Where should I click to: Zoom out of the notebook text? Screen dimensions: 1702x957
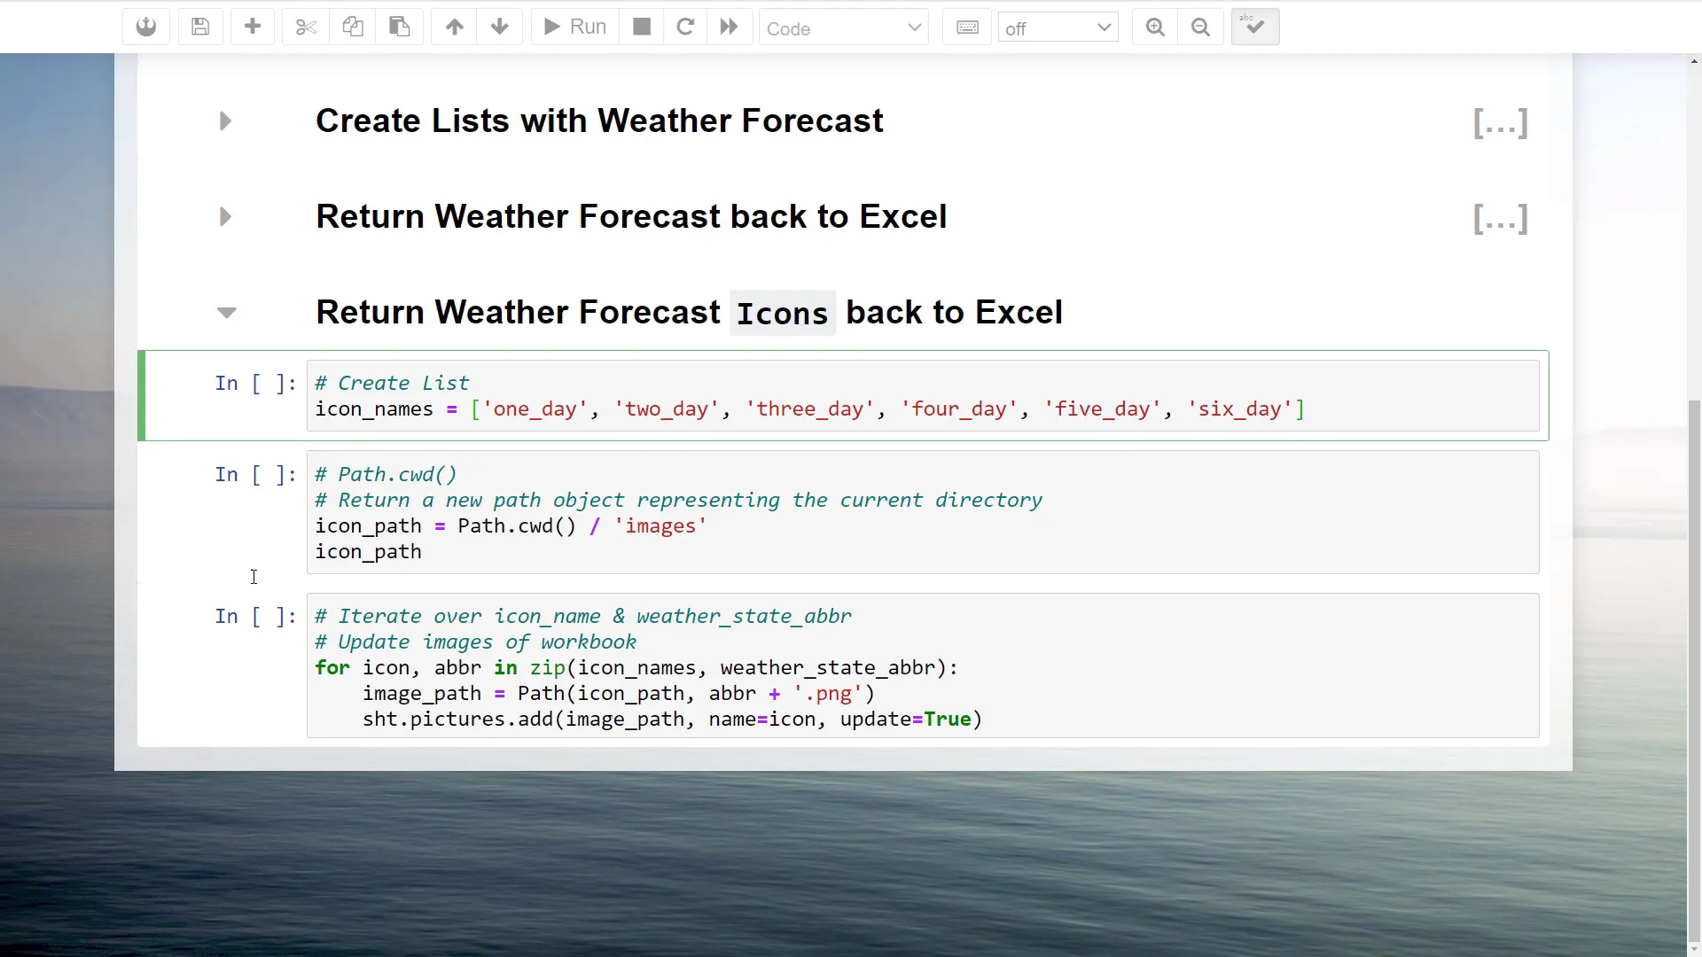pos(1201,27)
